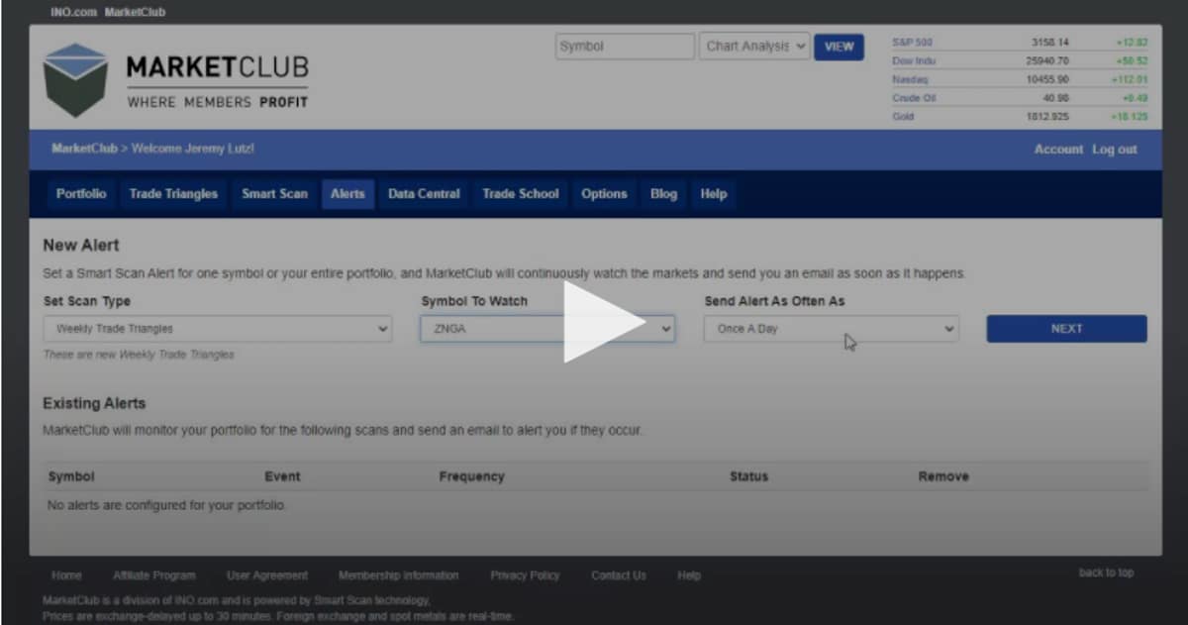Click the Event column header
This screenshot has height=625, width=1188.
coord(282,476)
